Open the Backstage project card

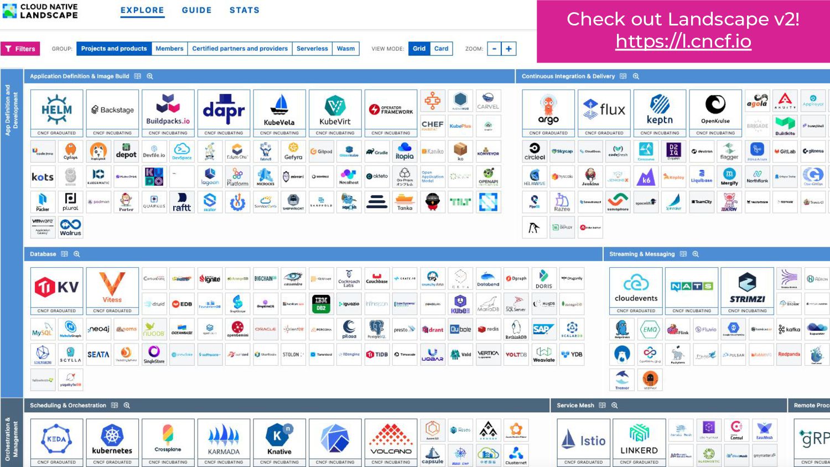tap(112, 113)
